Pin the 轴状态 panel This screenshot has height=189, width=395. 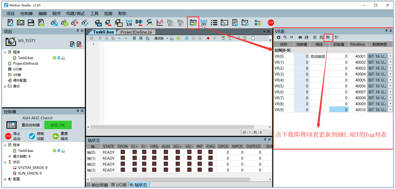coord(265,140)
